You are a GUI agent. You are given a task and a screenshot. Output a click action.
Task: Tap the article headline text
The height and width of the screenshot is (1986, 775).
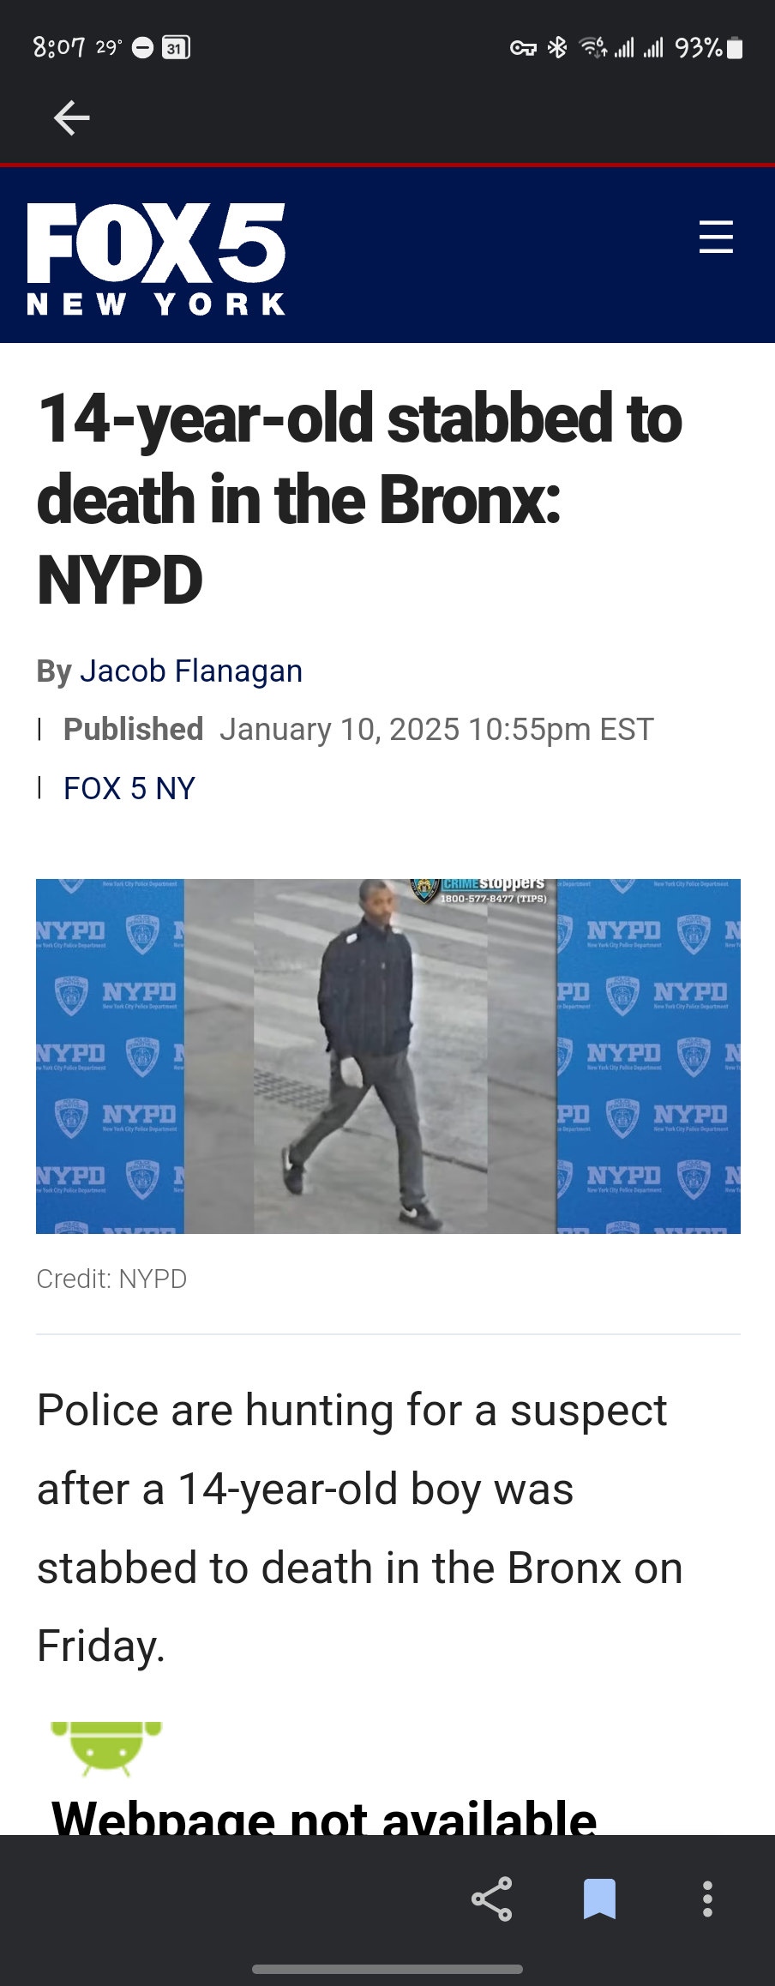tap(359, 499)
